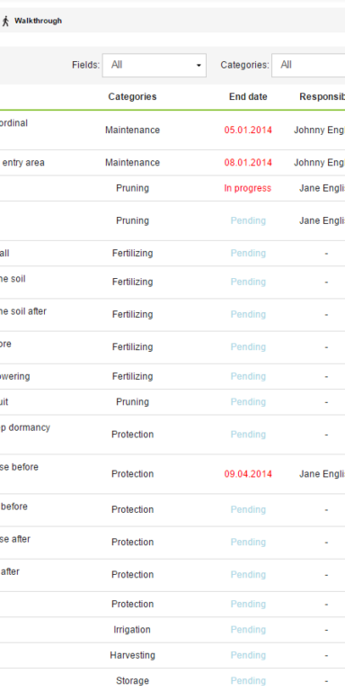Open the Fields dropdown set to All
The height and width of the screenshot is (691, 345).
(155, 65)
